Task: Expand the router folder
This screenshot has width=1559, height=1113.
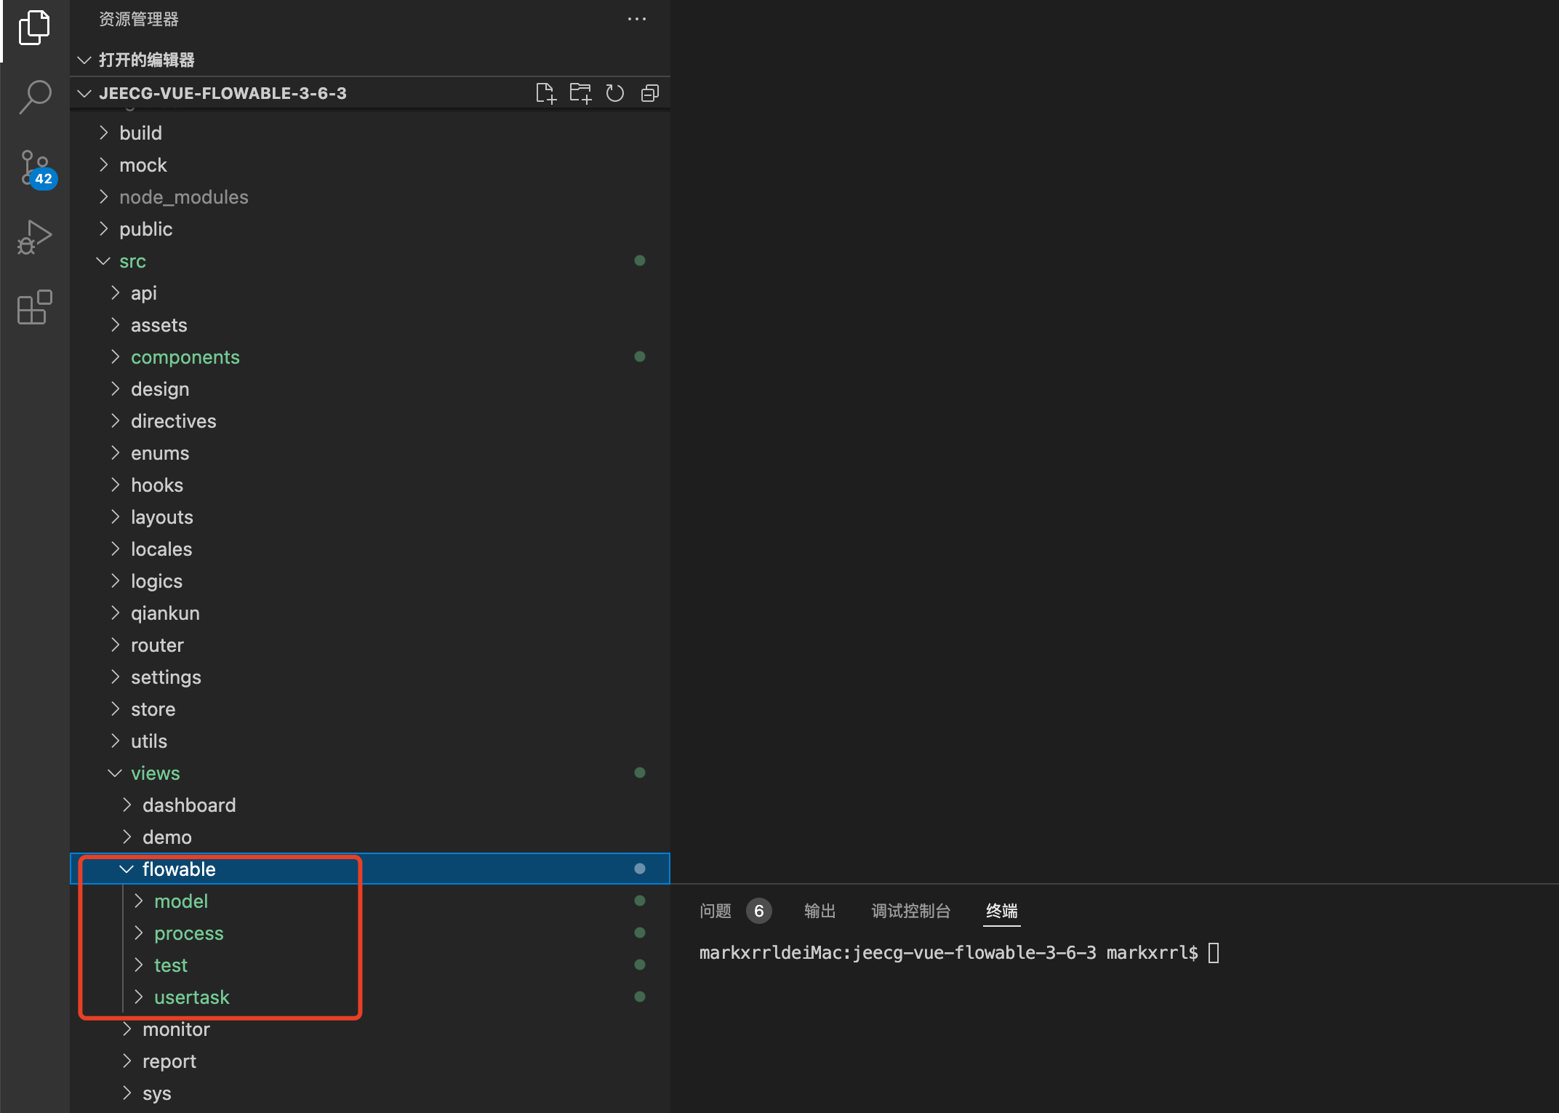Action: pyautogui.click(x=369, y=645)
